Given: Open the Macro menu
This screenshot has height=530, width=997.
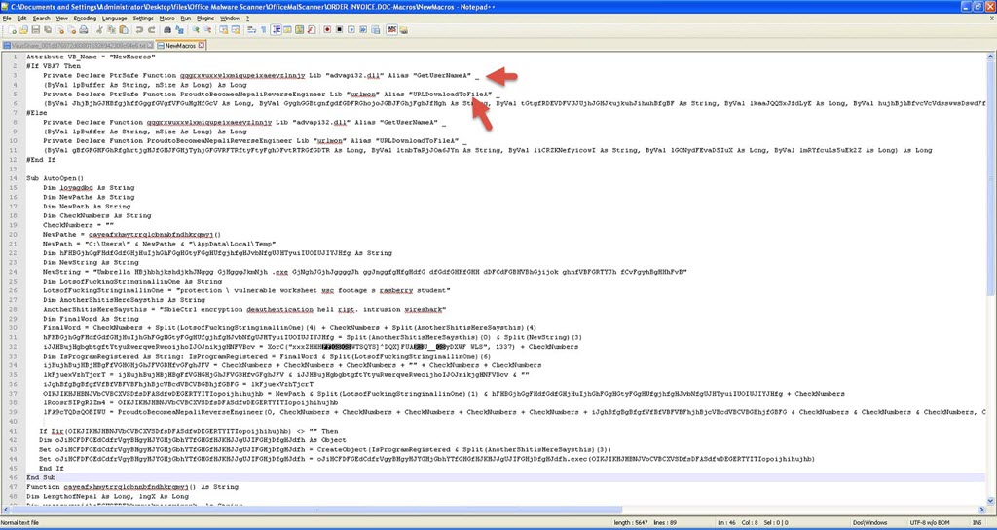Looking at the screenshot, I should 167,19.
